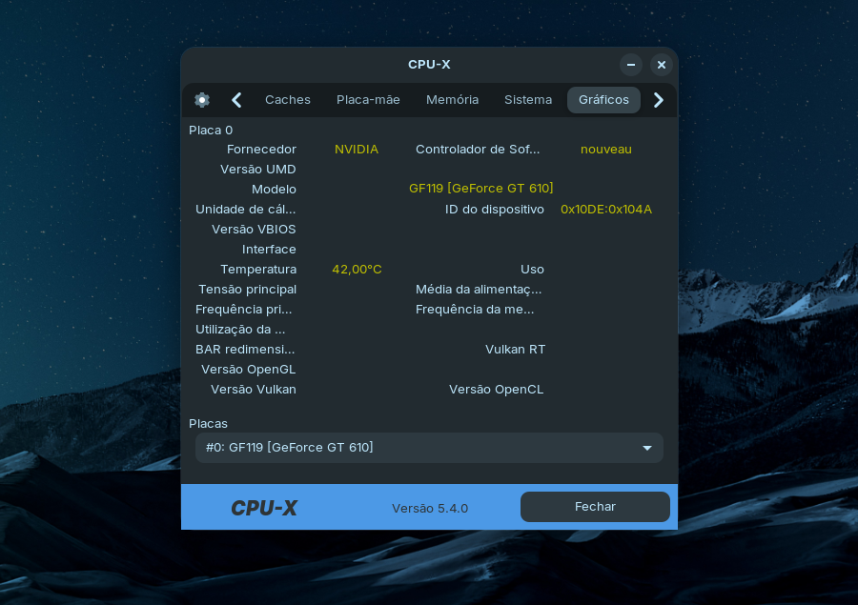Close the CPU-X window with the X
Image resolution: width=858 pixels, height=605 pixels.
(662, 65)
